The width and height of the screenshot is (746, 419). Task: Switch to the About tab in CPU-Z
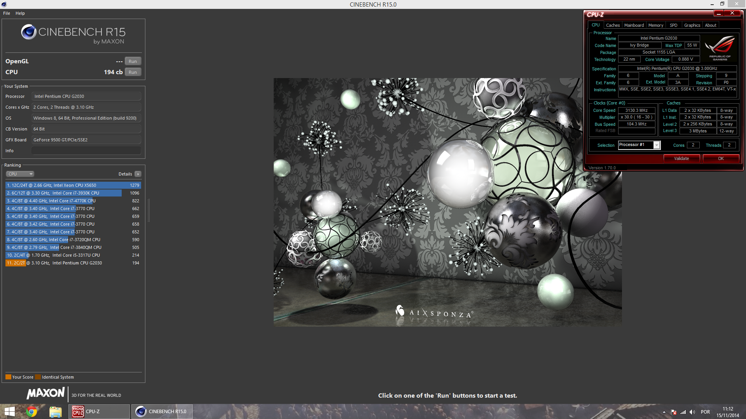[711, 25]
